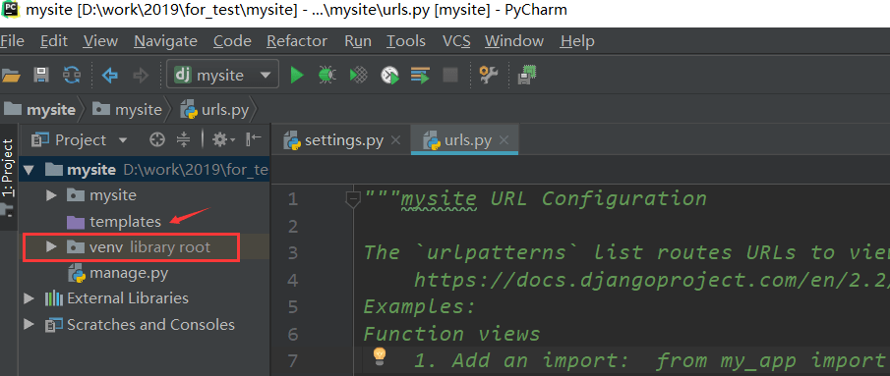Open the Edit menu
This screenshot has width=890, height=376.
pos(54,41)
